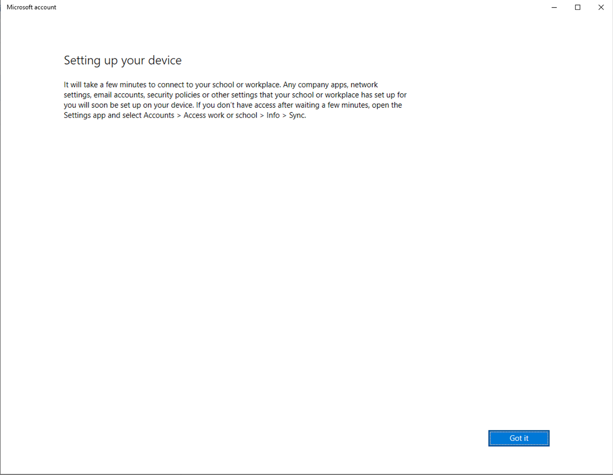Click the word 'Sync' in the instructions

[x=297, y=115]
